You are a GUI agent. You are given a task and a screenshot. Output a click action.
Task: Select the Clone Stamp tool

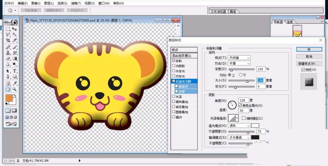pyautogui.click(x=8, y=53)
